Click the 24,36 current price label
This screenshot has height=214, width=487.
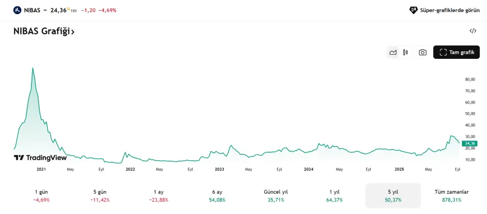pyautogui.click(x=469, y=144)
